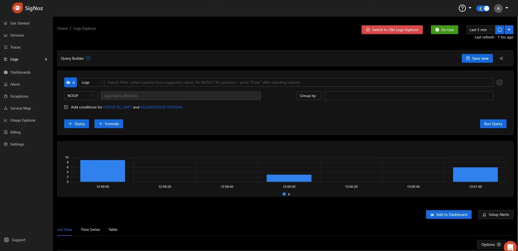The image size is (518, 251).
Task: Select the List View tab
Action: click(65, 229)
